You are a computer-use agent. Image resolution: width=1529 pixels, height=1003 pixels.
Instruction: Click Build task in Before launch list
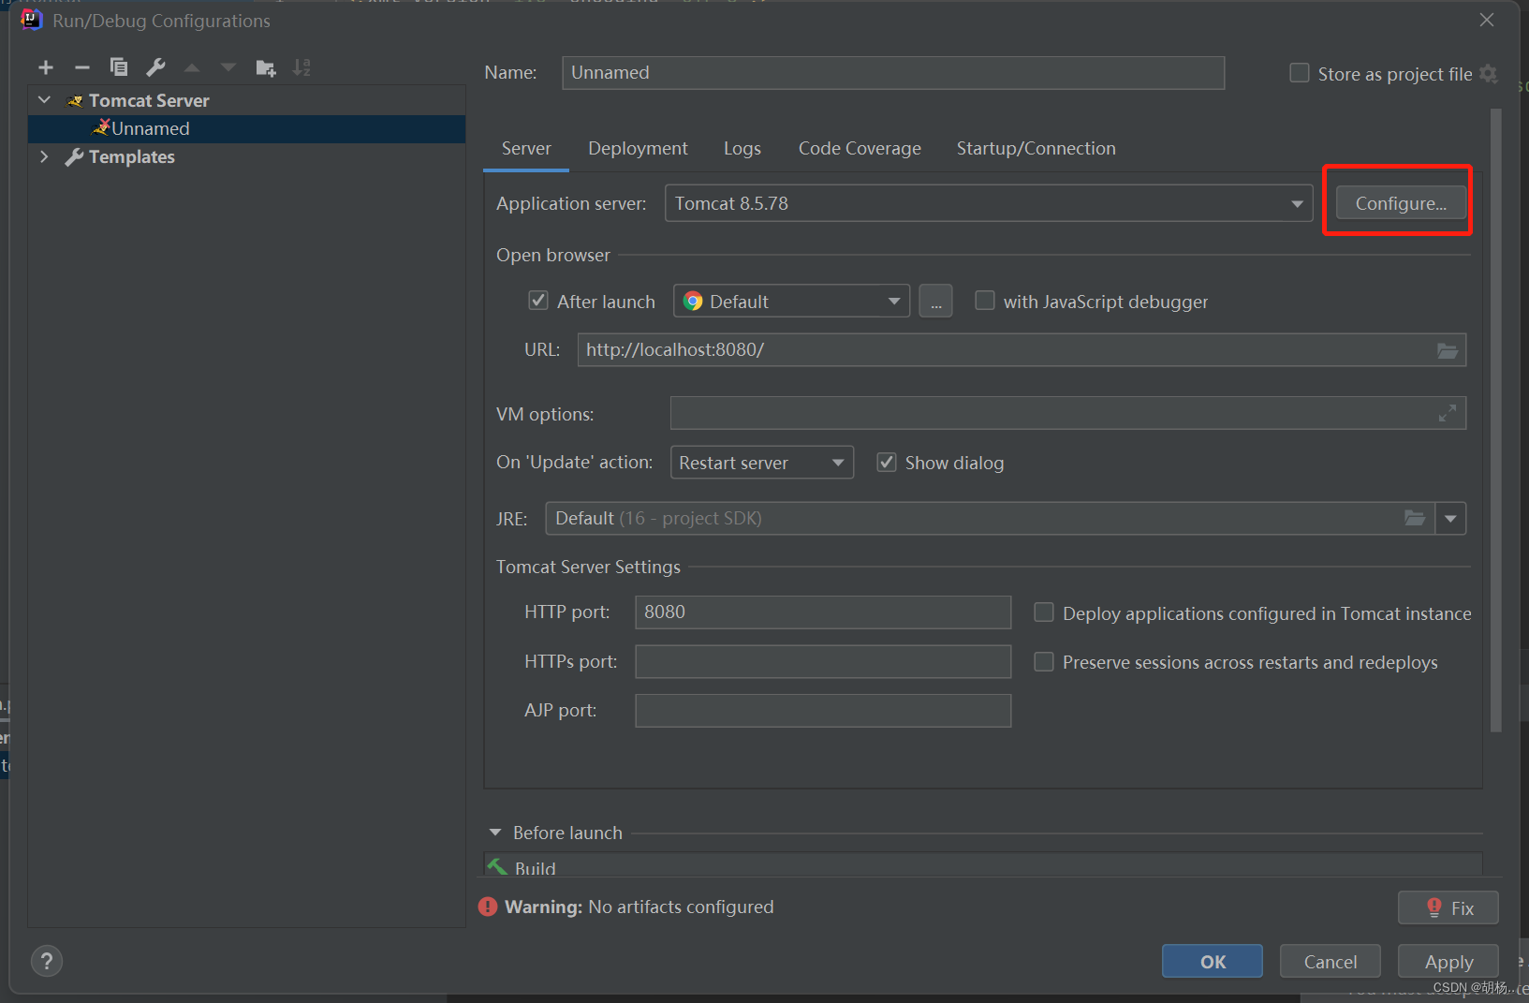(982, 867)
